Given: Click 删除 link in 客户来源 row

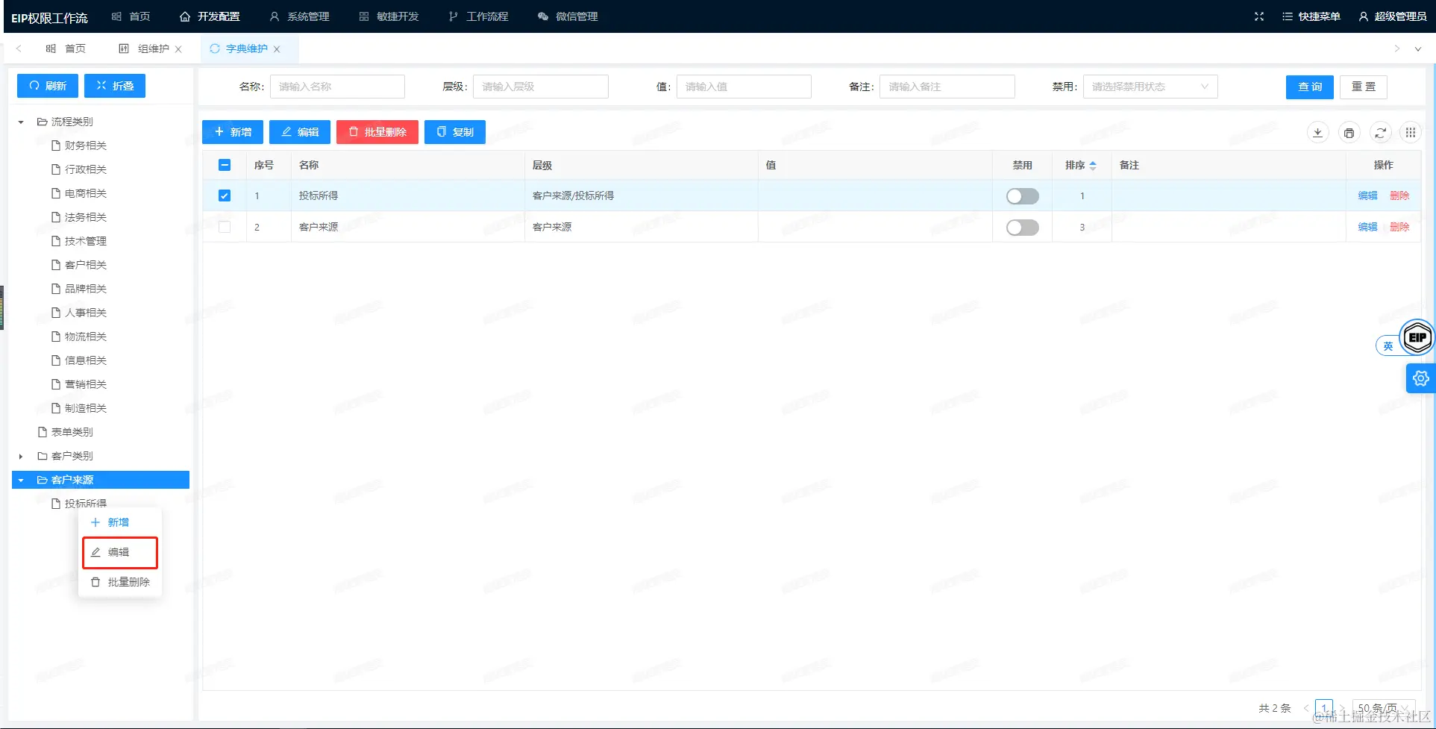Looking at the screenshot, I should coord(1399,227).
